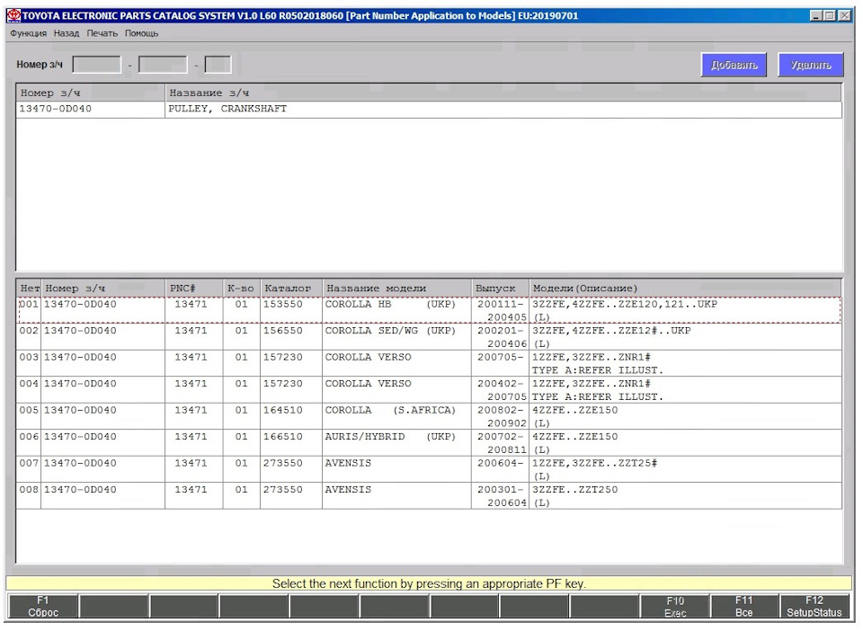This screenshot has width=863, height=631.
Task: Click catalog code 156550
Action: pyautogui.click(x=283, y=331)
